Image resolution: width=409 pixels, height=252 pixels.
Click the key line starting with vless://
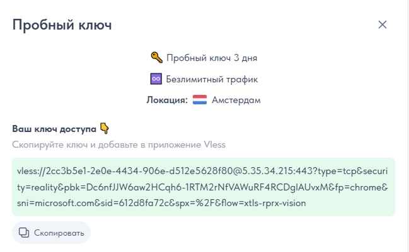[x=204, y=172]
